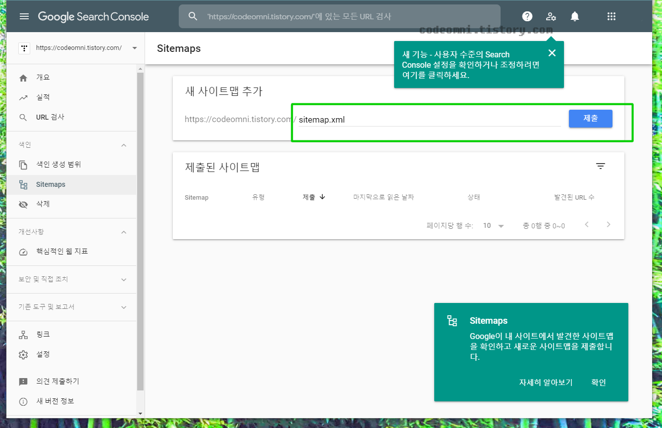Viewport: 662px width, 428px height.
Task: Click the pages icon beside 색인 생성 범위
Action: pos(23,165)
